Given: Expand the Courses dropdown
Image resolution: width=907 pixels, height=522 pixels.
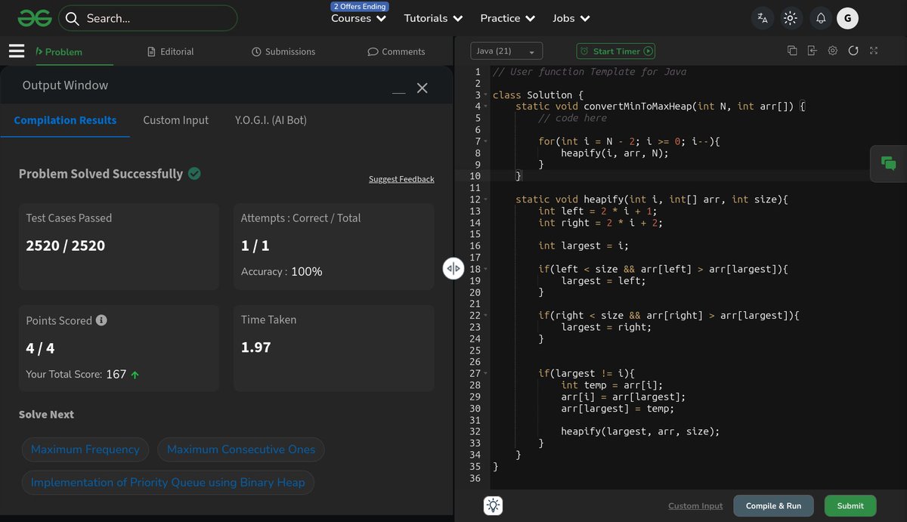Looking at the screenshot, I should (x=359, y=18).
